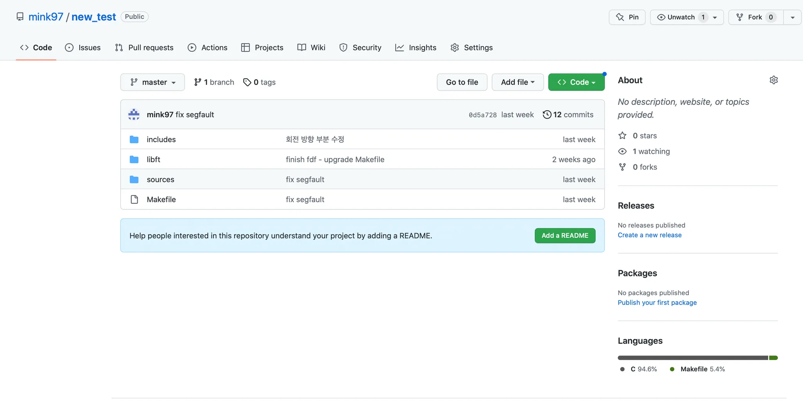803x401 pixels.
Task: Open the includes folder
Action: 161,140
